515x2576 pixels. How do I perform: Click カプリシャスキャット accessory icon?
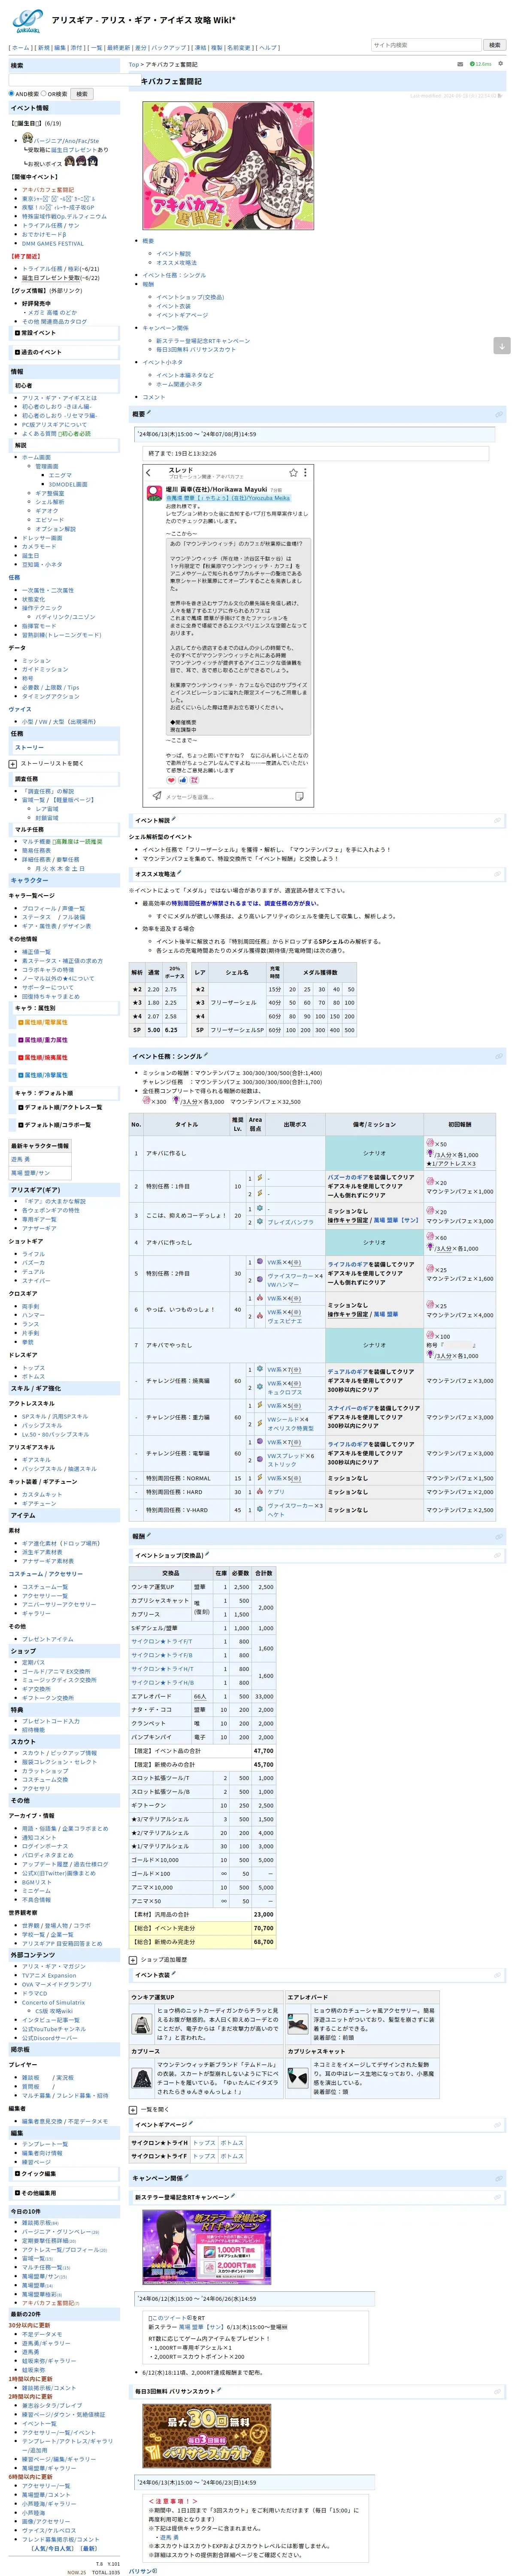point(298,2078)
